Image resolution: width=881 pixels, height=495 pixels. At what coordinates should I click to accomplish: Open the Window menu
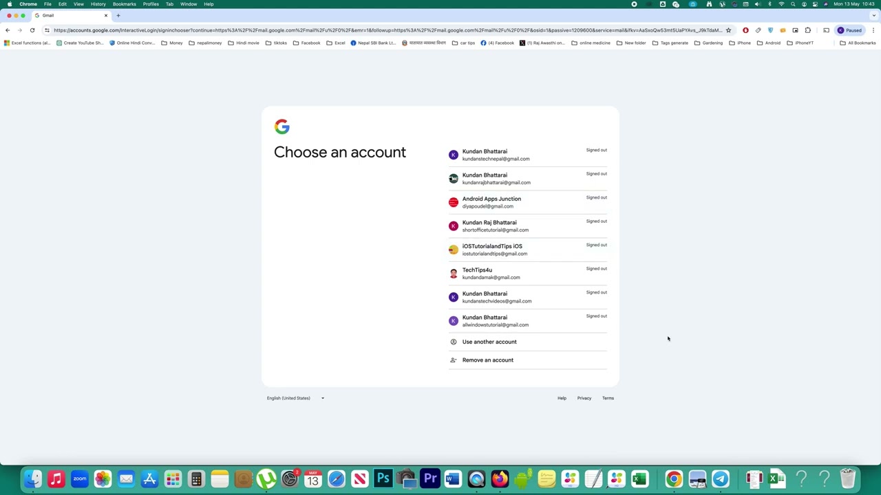(189, 4)
